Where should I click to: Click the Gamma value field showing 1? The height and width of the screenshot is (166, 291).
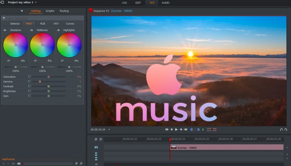[80, 81]
